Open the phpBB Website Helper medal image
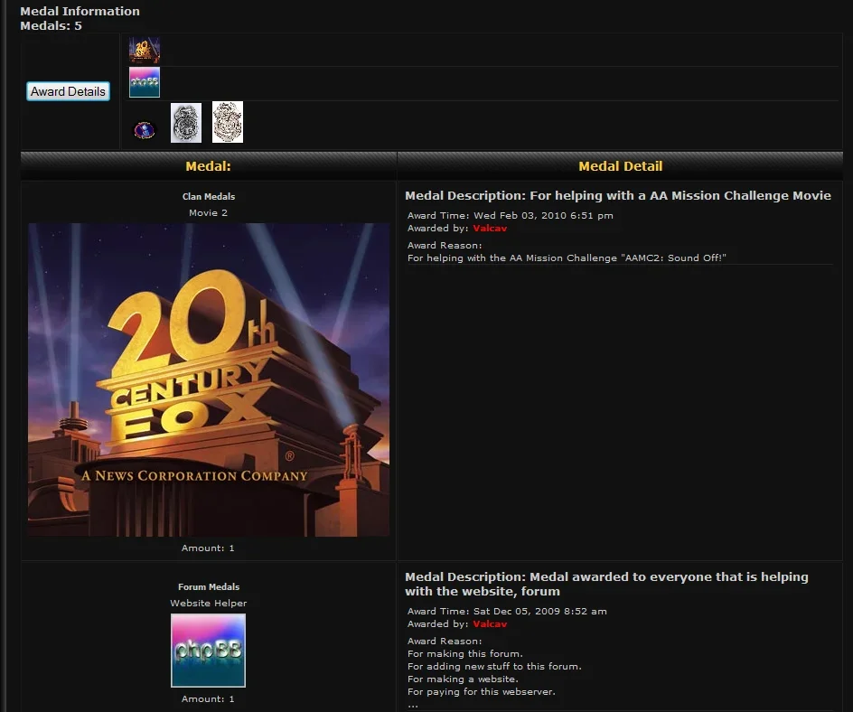This screenshot has height=712, width=853. [209, 651]
